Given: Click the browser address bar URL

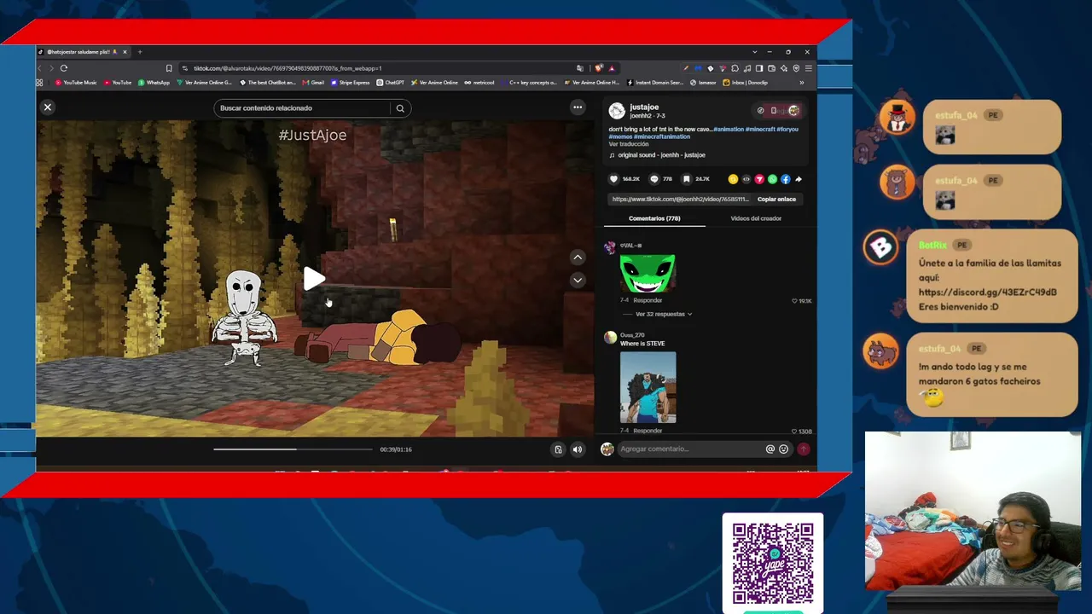Looking at the screenshot, I should tap(288, 68).
